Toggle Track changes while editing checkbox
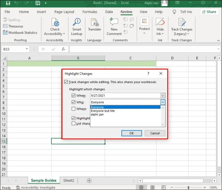The image size is (222, 190). coord(66,82)
